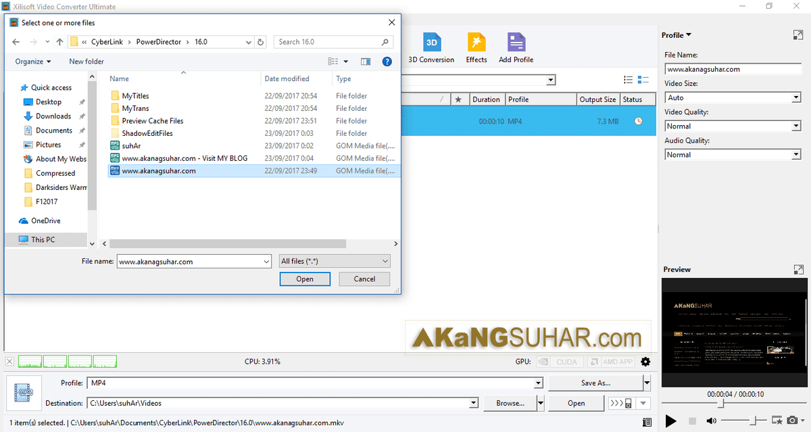Image resolution: width=811 pixels, height=432 pixels.
Task: Open the bottom Profile MP4 dropdown
Action: [538, 383]
